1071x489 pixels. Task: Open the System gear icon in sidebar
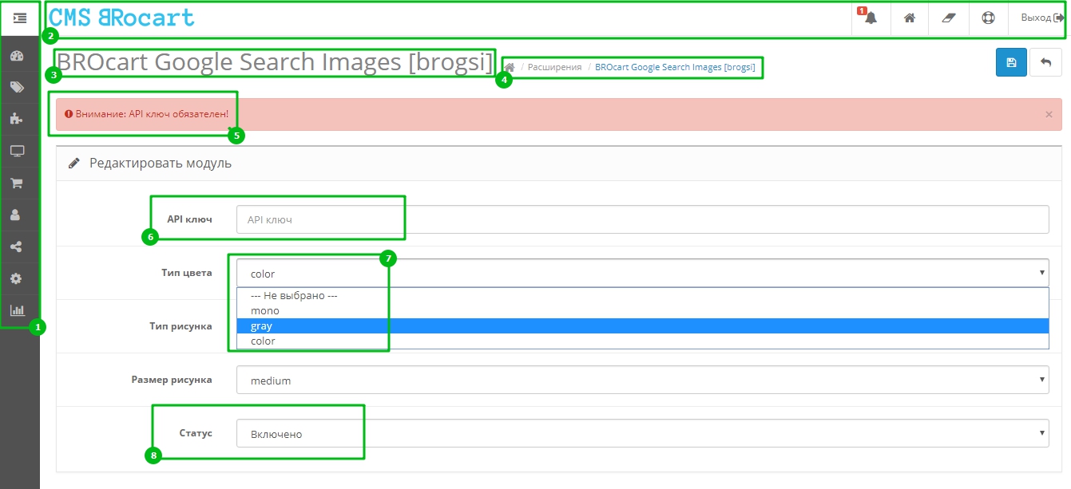coord(16,278)
